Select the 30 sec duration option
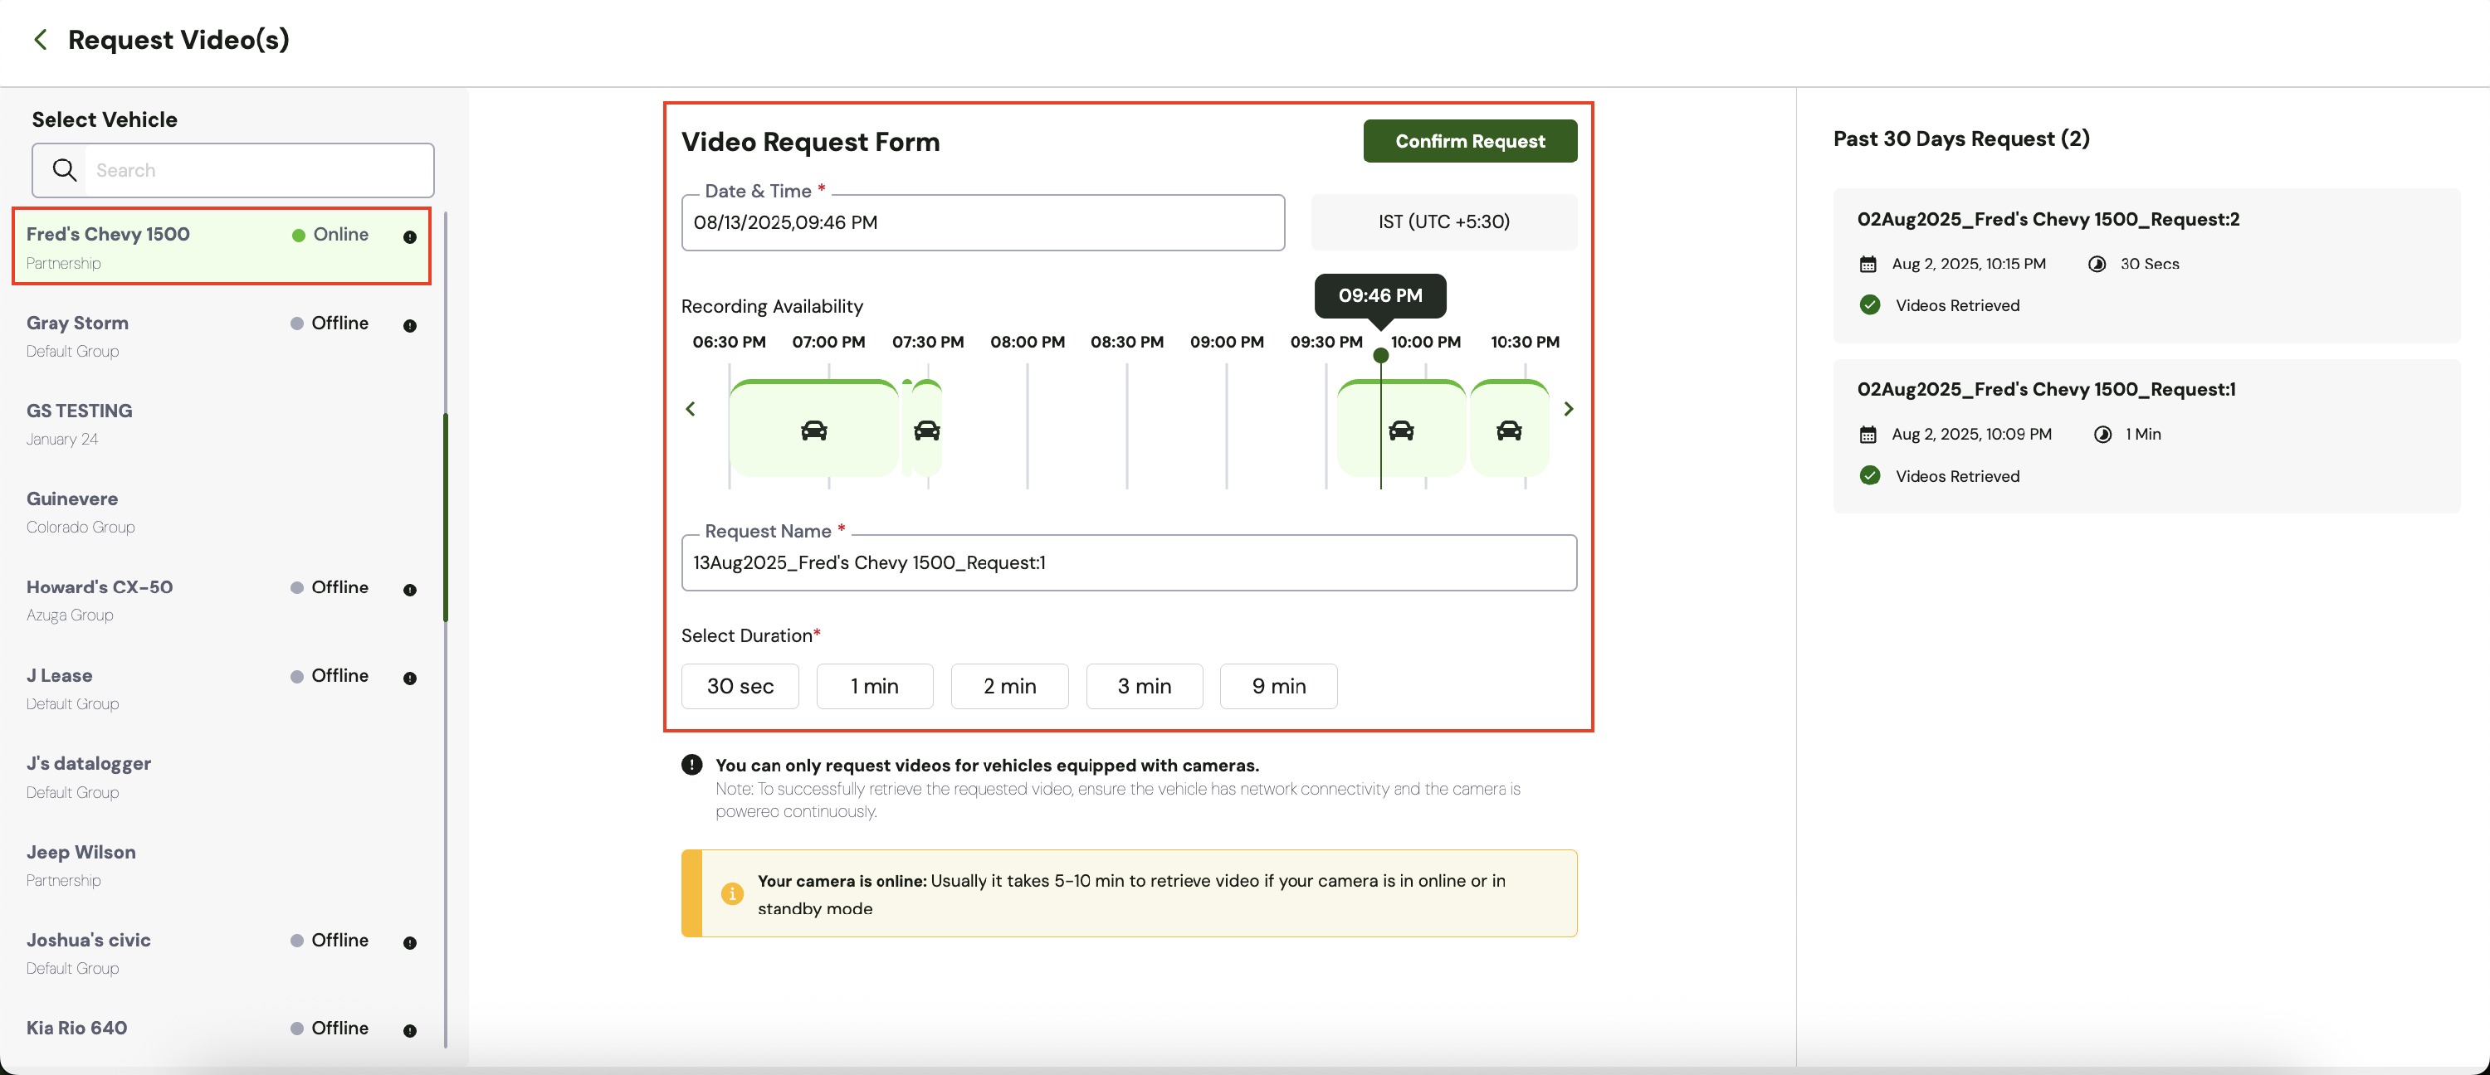The height and width of the screenshot is (1075, 2490). pyautogui.click(x=740, y=686)
